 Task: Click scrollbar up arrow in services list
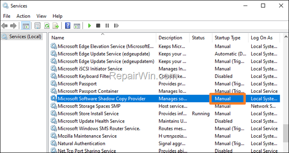coord(286,36)
